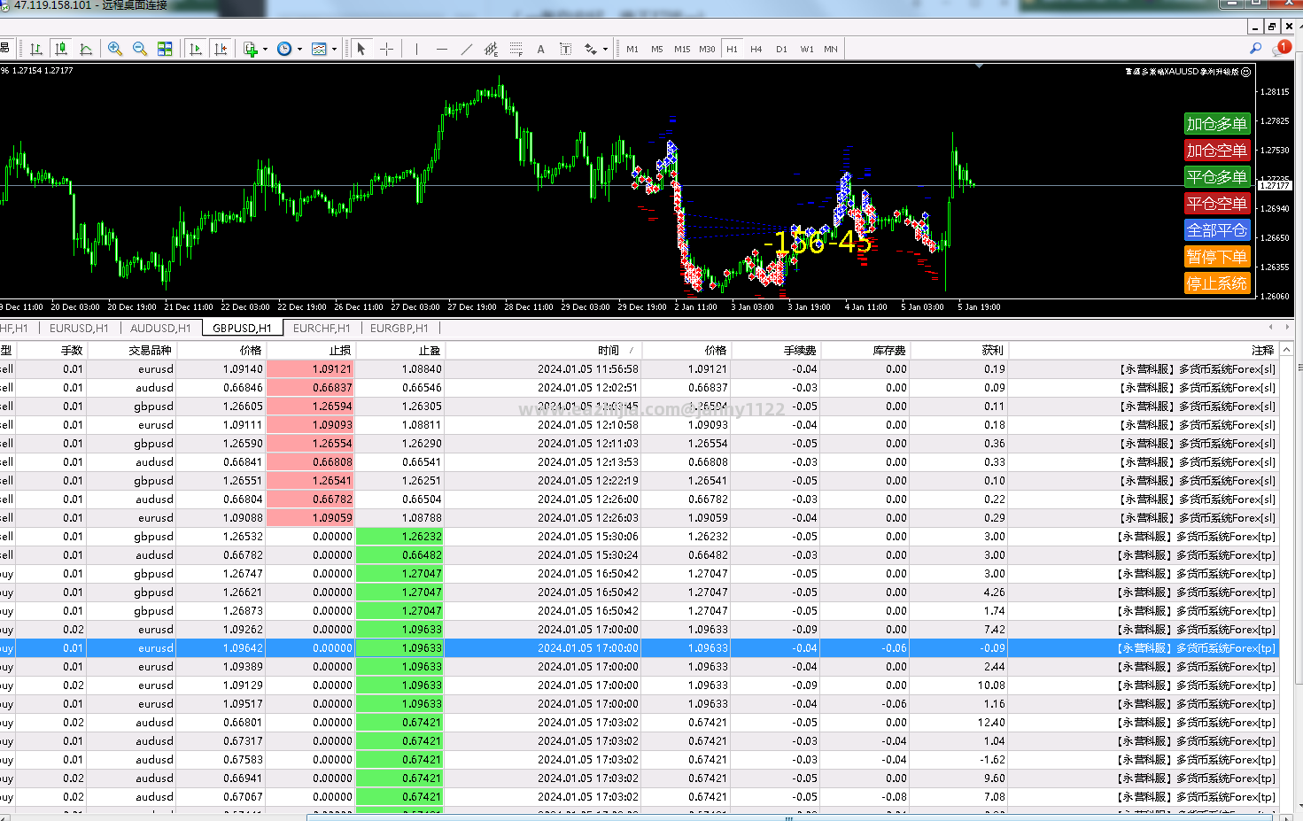Toggle chart auto scroll
The height and width of the screenshot is (821, 1303).
196,50
